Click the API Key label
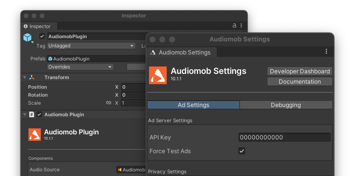Image resolution: width=359 pixels, height=176 pixels. (x=160, y=137)
